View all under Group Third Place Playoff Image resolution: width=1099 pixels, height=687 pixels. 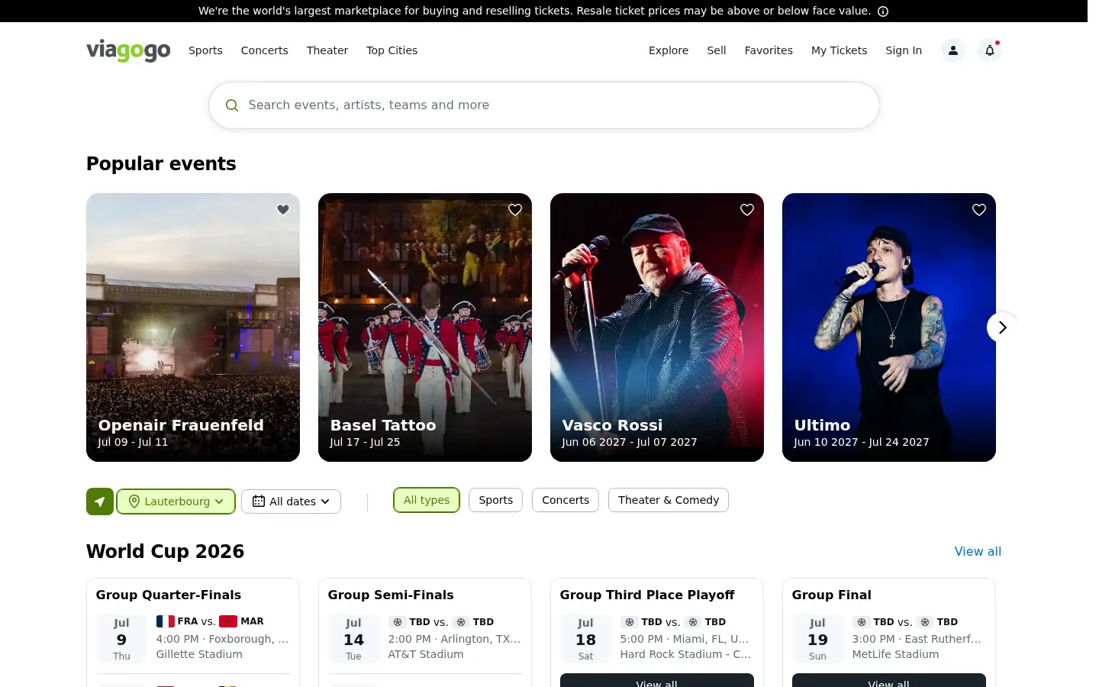pos(657,680)
